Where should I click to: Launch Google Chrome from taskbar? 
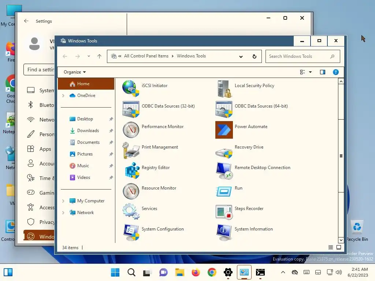[x=212, y=272]
